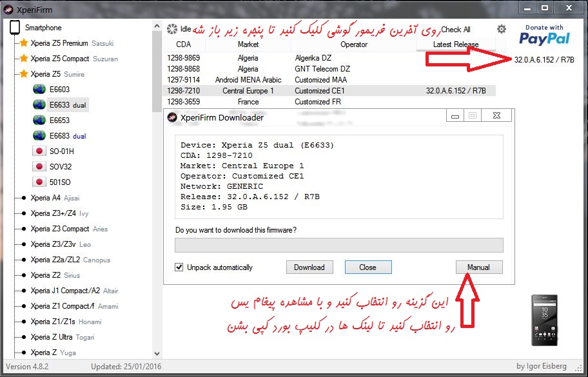The image size is (588, 377).
Task: Click the Smartphone device category icon
Action: click(x=15, y=27)
